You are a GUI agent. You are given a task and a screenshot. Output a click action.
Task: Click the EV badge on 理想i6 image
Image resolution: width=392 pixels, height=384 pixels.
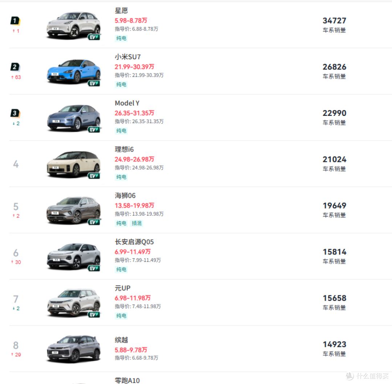tap(94, 176)
